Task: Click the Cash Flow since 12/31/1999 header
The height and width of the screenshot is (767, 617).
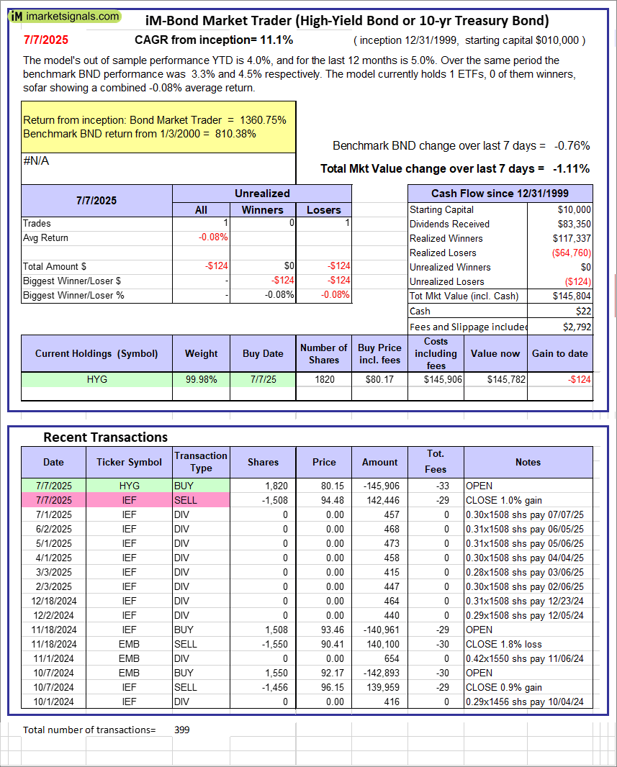Action: (500, 194)
